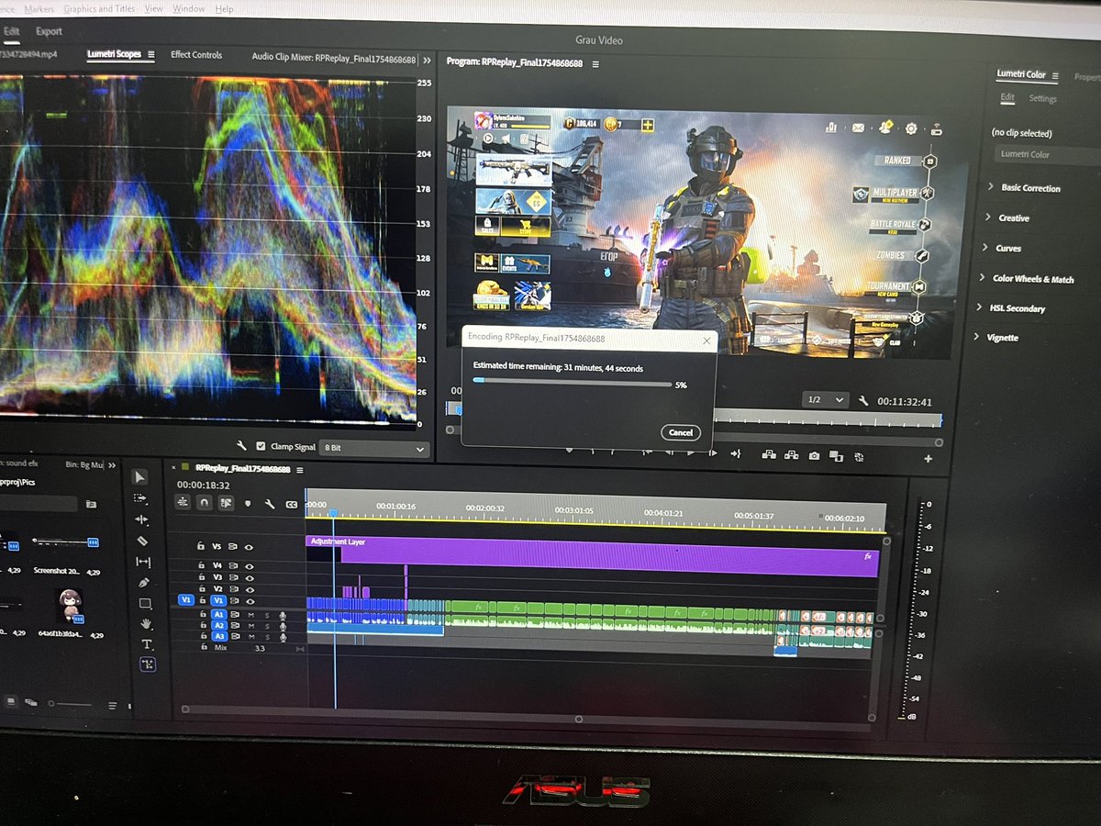Toggle the Clamp Signal checkbox
The image size is (1101, 826).
(261, 446)
